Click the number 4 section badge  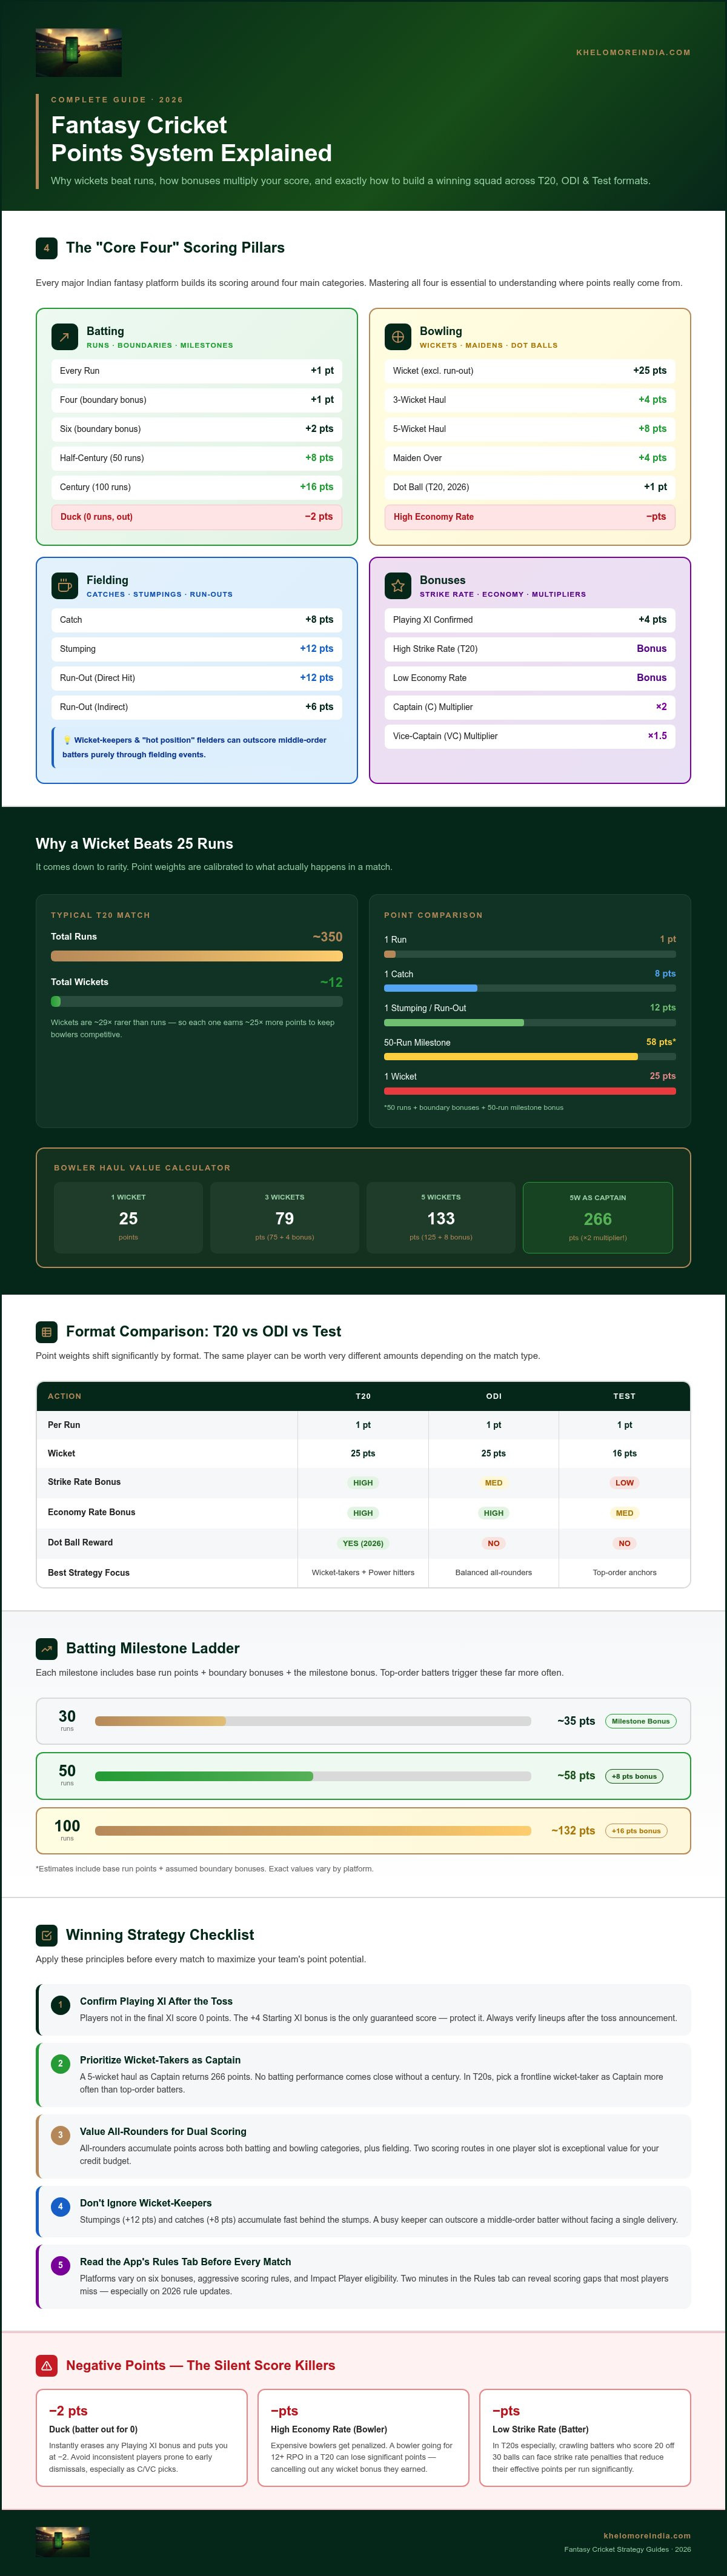click(x=46, y=248)
